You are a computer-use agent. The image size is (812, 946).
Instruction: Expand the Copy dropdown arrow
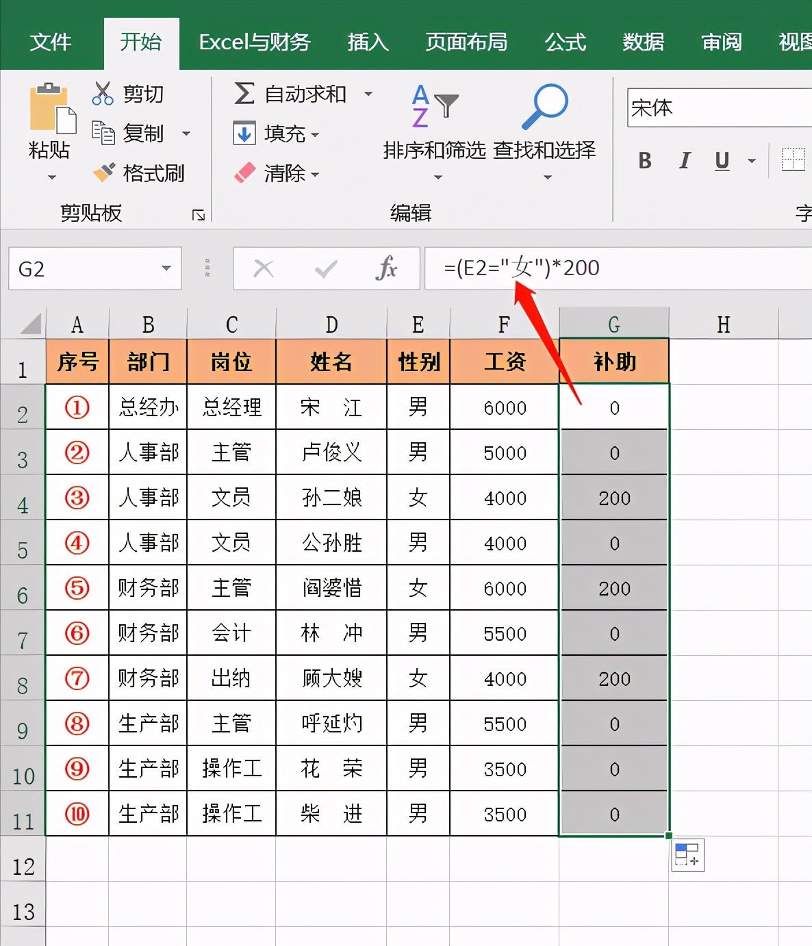pyautogui.click(x=186, y=133)
